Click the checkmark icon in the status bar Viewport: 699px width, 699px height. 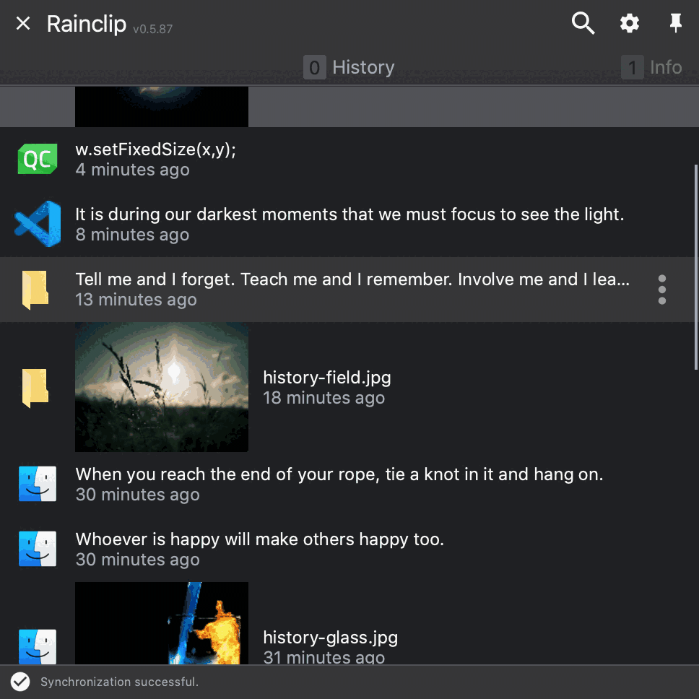click(x=20, y=681)
